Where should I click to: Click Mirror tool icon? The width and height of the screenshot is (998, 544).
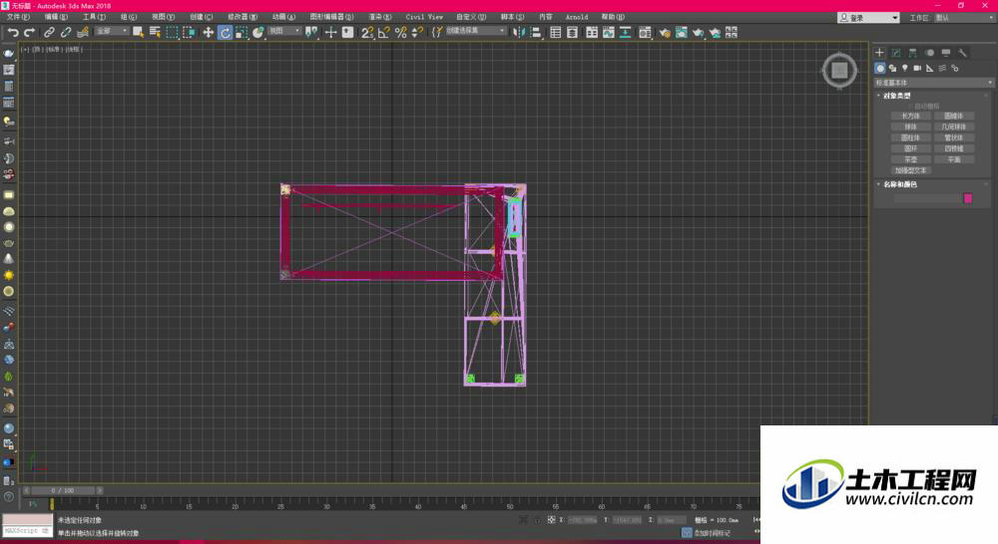(519, 32)
